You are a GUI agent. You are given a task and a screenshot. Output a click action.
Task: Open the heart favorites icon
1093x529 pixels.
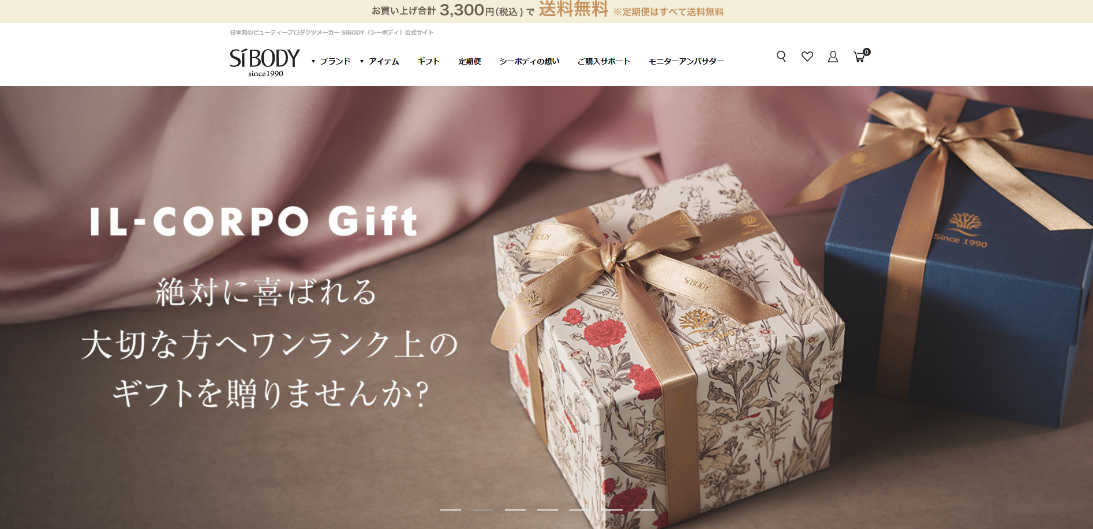(807, 57)
